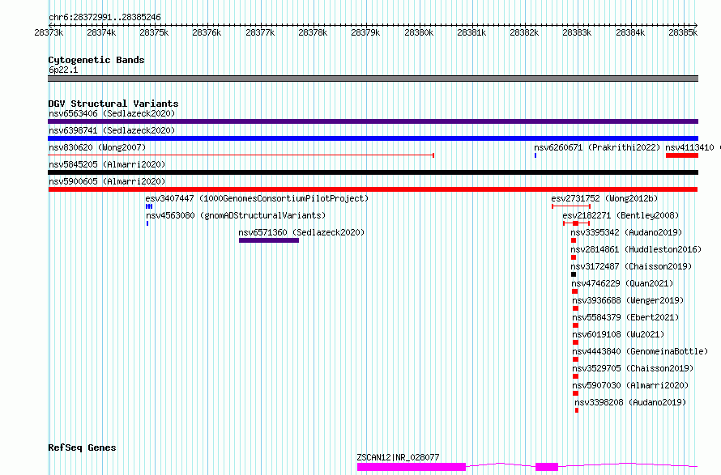The image size is (721, 475).
Task: Click the 28380k ruler position
Action: tap(419, 32)
